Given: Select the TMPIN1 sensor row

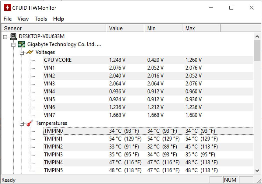Looking at the screenshot, I should (x=148, y=139).
